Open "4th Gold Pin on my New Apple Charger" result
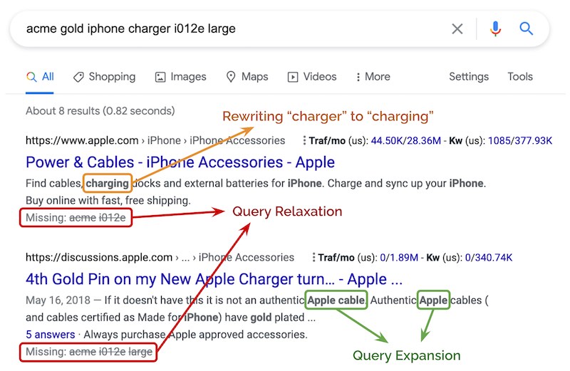570x371 pixels. tap(214, 279)
